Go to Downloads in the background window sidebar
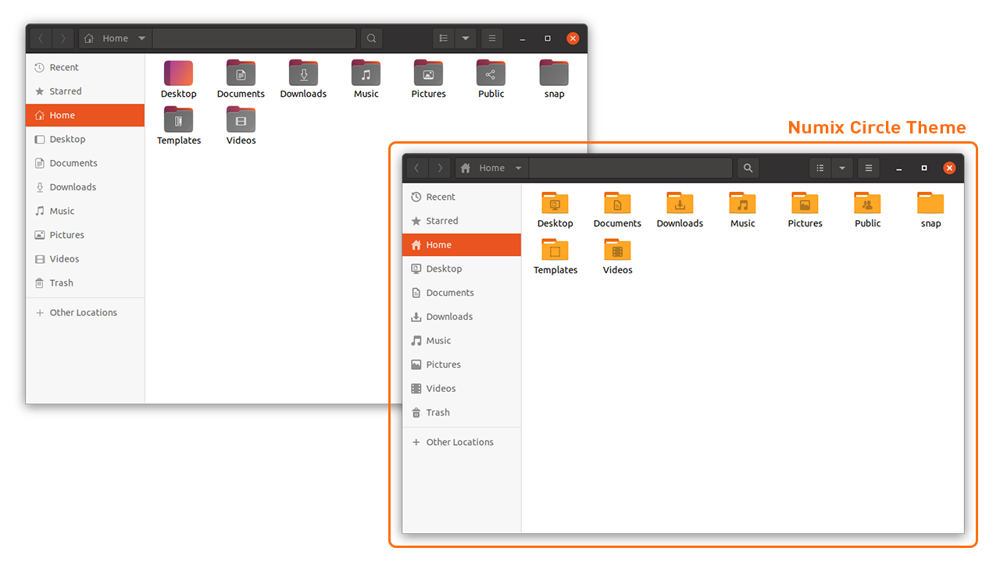The width and height of the screenshot is (1000, 562). point(85,187)
